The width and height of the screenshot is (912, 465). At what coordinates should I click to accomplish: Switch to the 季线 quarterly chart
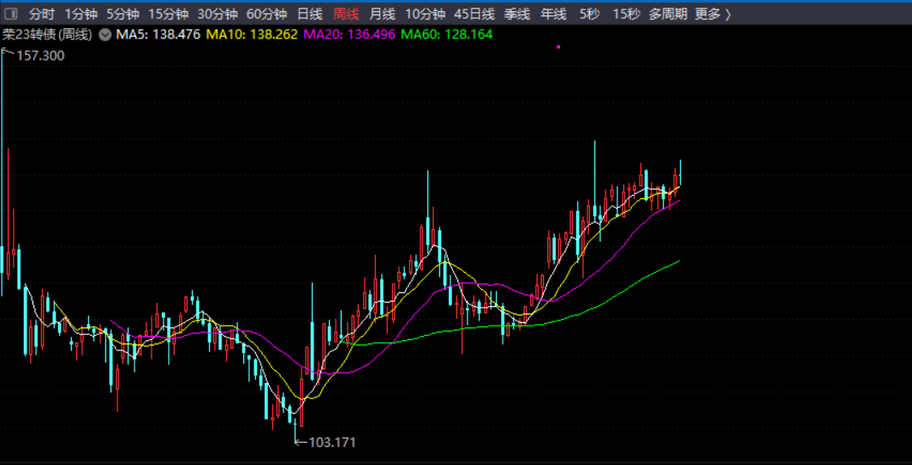coord(517,15)
